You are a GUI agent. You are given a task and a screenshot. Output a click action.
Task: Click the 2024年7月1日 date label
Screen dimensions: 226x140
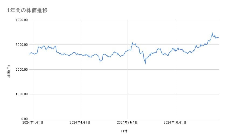coord(127,123)
